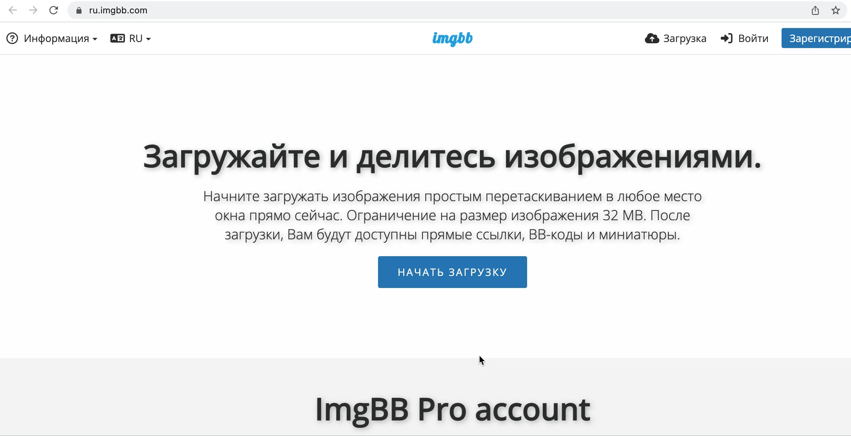The image size is (851, 436).
Task: Click the lock icon in address bar
Action: [79, 11]
